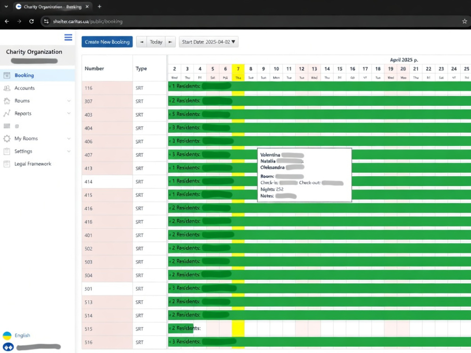Go forward in browser history

click(x=19, y=21)
